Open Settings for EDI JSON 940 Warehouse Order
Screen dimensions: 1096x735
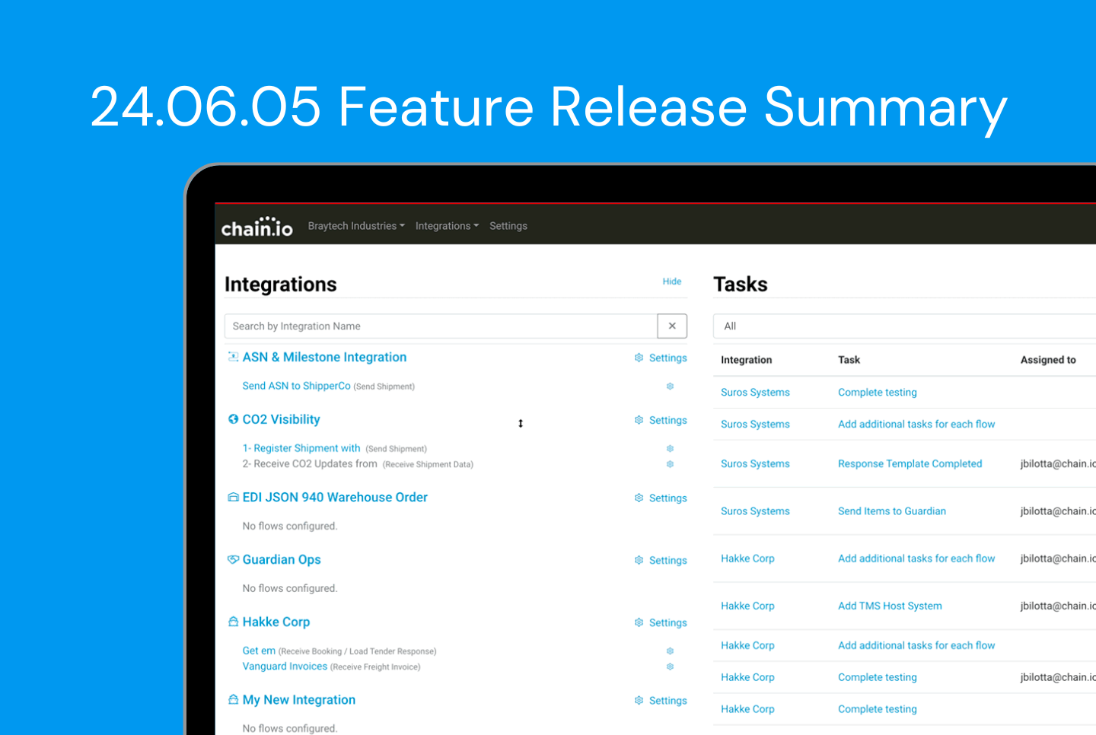pos(667,498)
